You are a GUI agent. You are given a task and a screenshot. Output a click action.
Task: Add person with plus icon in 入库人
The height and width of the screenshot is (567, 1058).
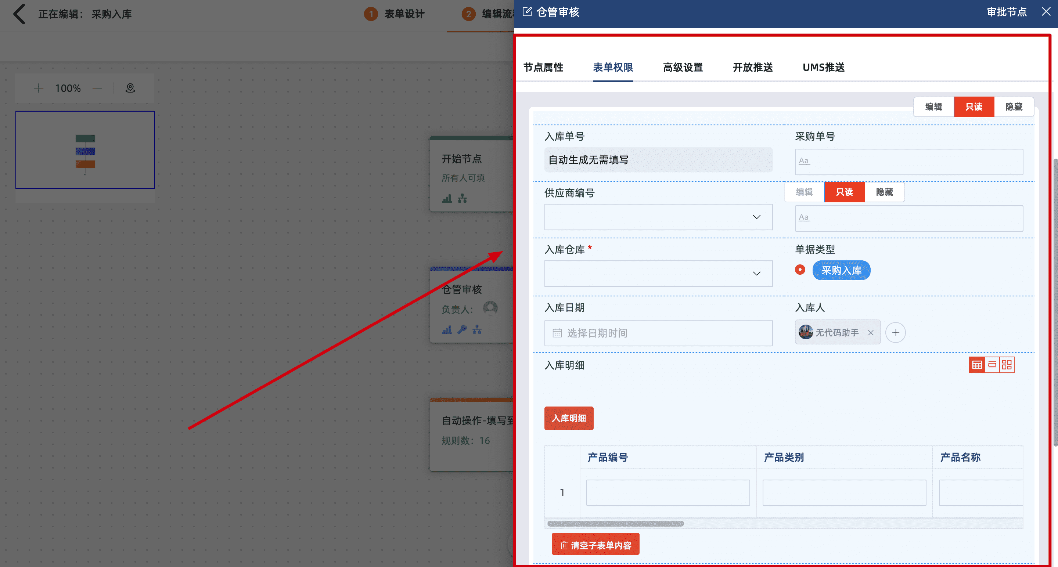[895, 333]
